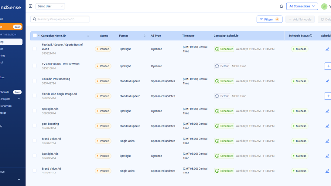The height and width of the screenshot is (186, 331).
Task: Click the Paused status of TV and Film UK
Action: coord(103,66)
